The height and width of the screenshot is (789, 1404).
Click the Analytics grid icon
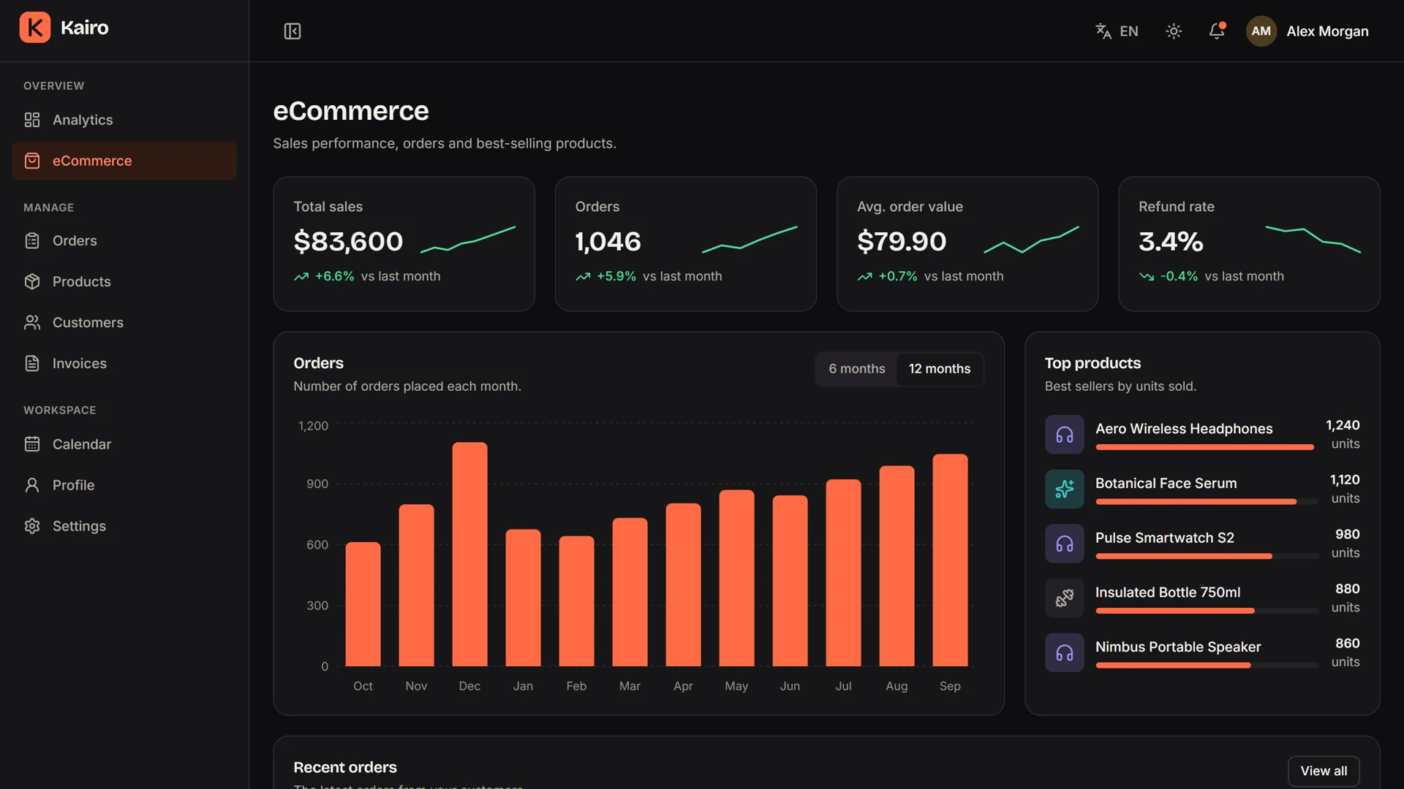coord(32,120)
